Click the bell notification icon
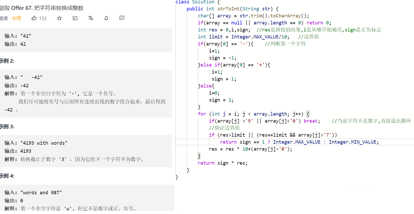This screenshot has width=414, height=214. 106,18
